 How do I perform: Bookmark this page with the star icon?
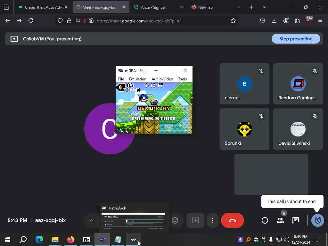click(x=233, y=21)
